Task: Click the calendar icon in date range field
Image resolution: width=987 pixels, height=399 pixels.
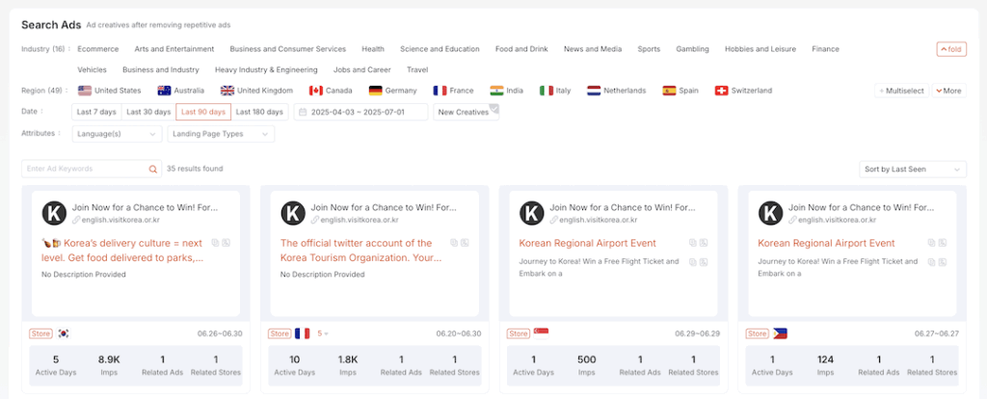Action: coord(303,112)
